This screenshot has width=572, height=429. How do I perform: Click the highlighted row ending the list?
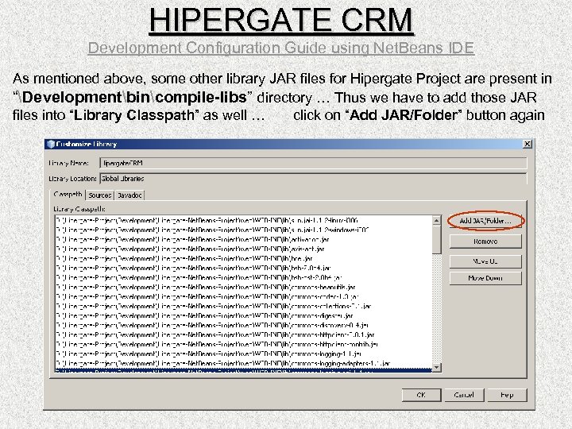point(244,370)
